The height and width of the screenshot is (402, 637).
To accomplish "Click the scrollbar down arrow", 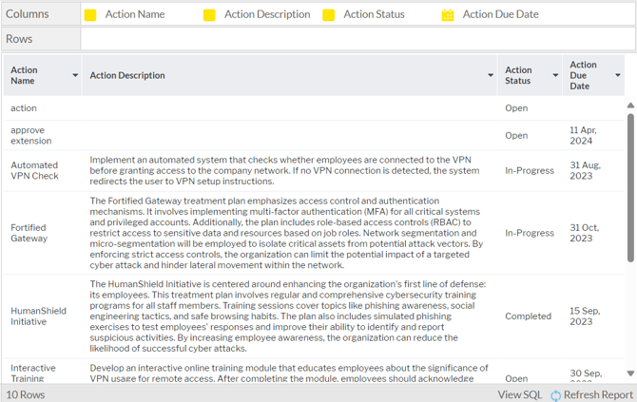I will pos(630,373).
